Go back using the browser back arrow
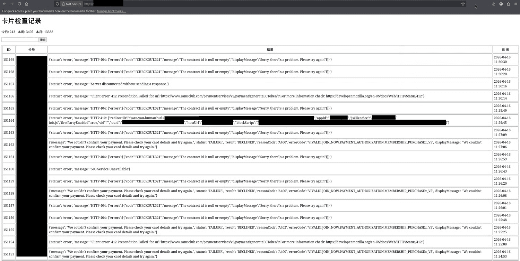 coord(5,4)
